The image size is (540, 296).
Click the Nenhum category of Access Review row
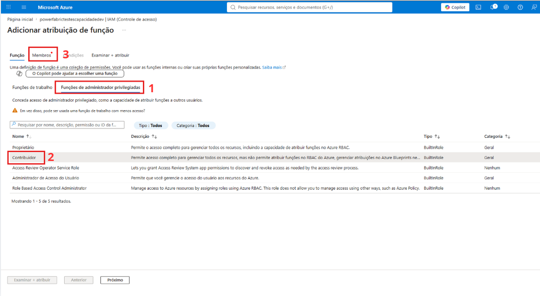tap(492, 168)
